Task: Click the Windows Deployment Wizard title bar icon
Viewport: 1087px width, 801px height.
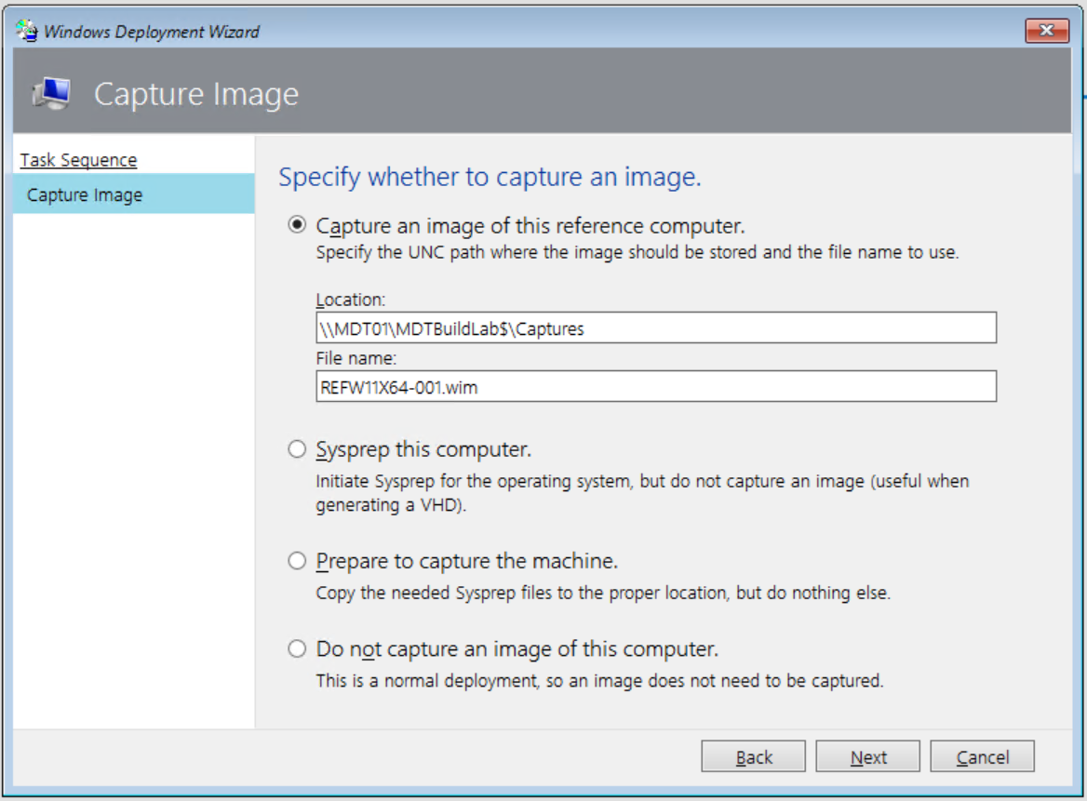Action: [x=27, y=32]
